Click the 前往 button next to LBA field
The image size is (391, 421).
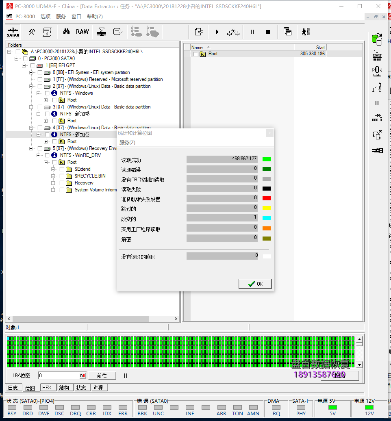pos(102,375)
